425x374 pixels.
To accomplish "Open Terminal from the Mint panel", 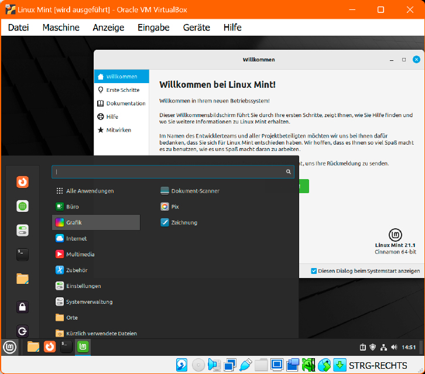I will (x=66, y=347).
